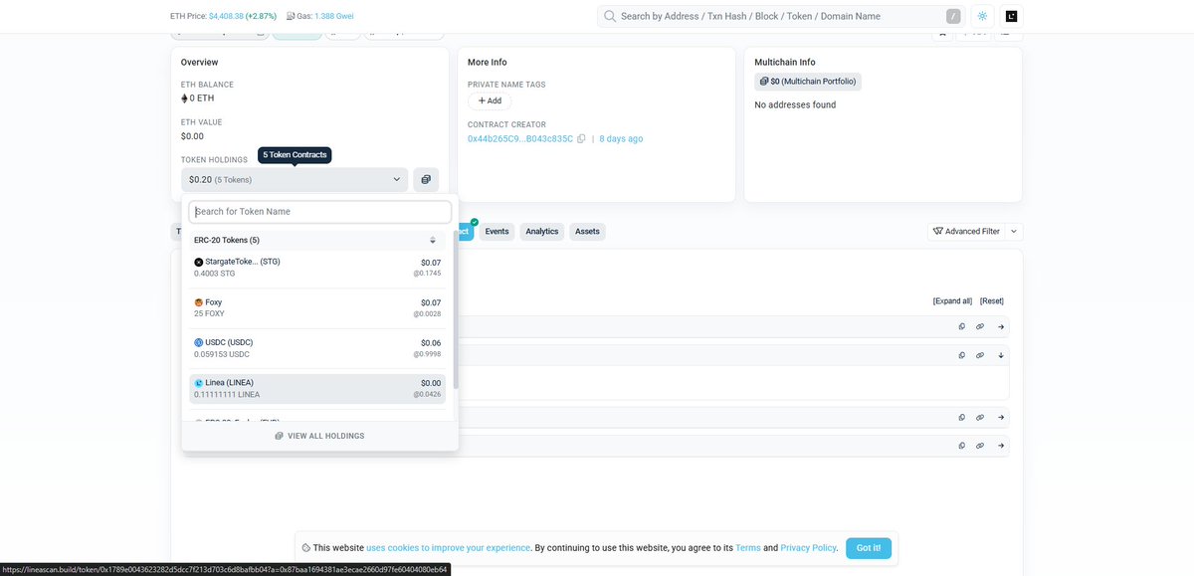The height and width of the screenshot is (576, 1194).
Task: Copy method link in the expanded function row
Action: point(962,355)
